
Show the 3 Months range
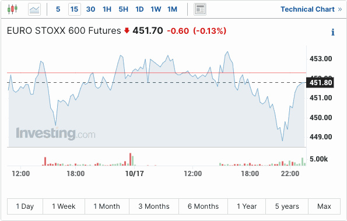[154, 206]
